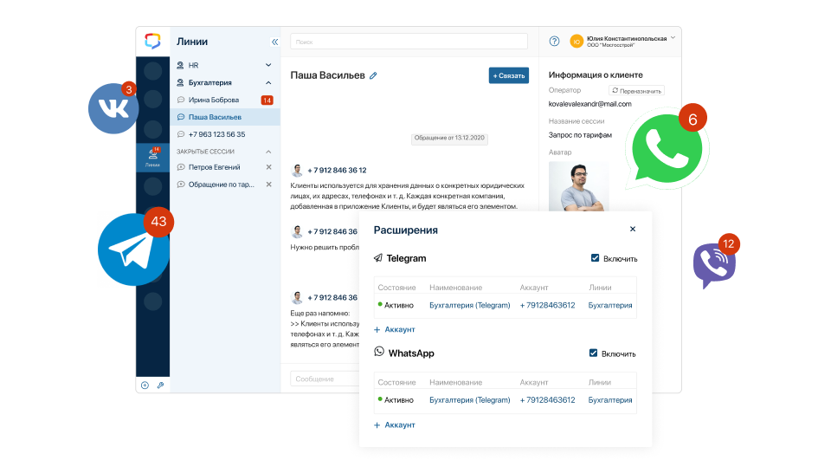This screenshot has width=831, height=473.
Task: Click the unread badge 14 on Ирина Боброва
Action: (x=267, y=100)
